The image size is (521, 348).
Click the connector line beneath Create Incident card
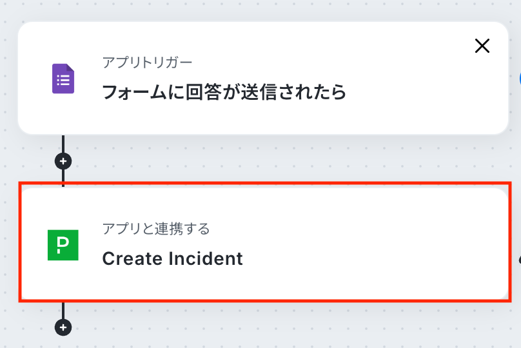tap(63, 311)
